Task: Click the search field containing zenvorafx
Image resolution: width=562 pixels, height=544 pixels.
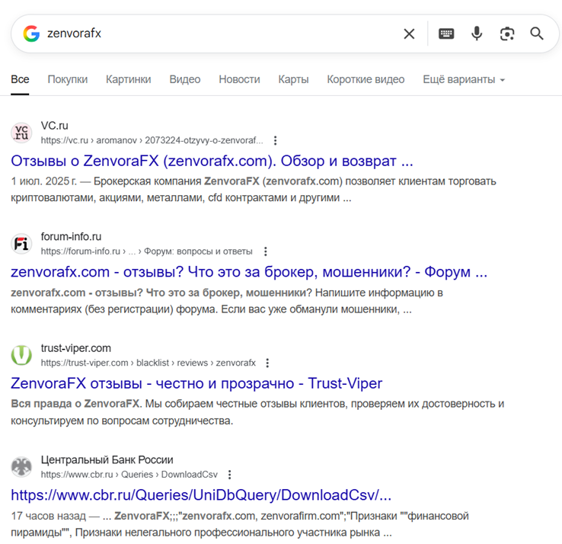Action: (213, 34)
